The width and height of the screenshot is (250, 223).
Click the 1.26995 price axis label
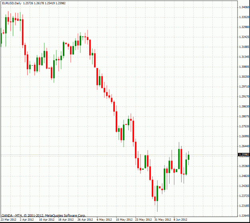244,136
